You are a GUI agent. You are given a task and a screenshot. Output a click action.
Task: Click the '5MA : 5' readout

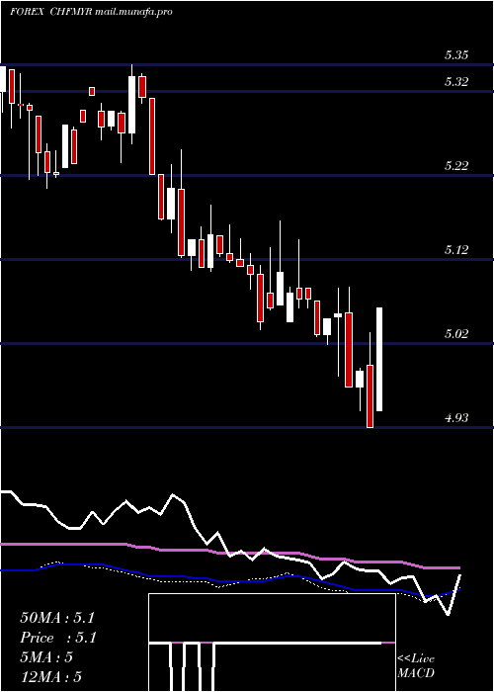point(46,657)
